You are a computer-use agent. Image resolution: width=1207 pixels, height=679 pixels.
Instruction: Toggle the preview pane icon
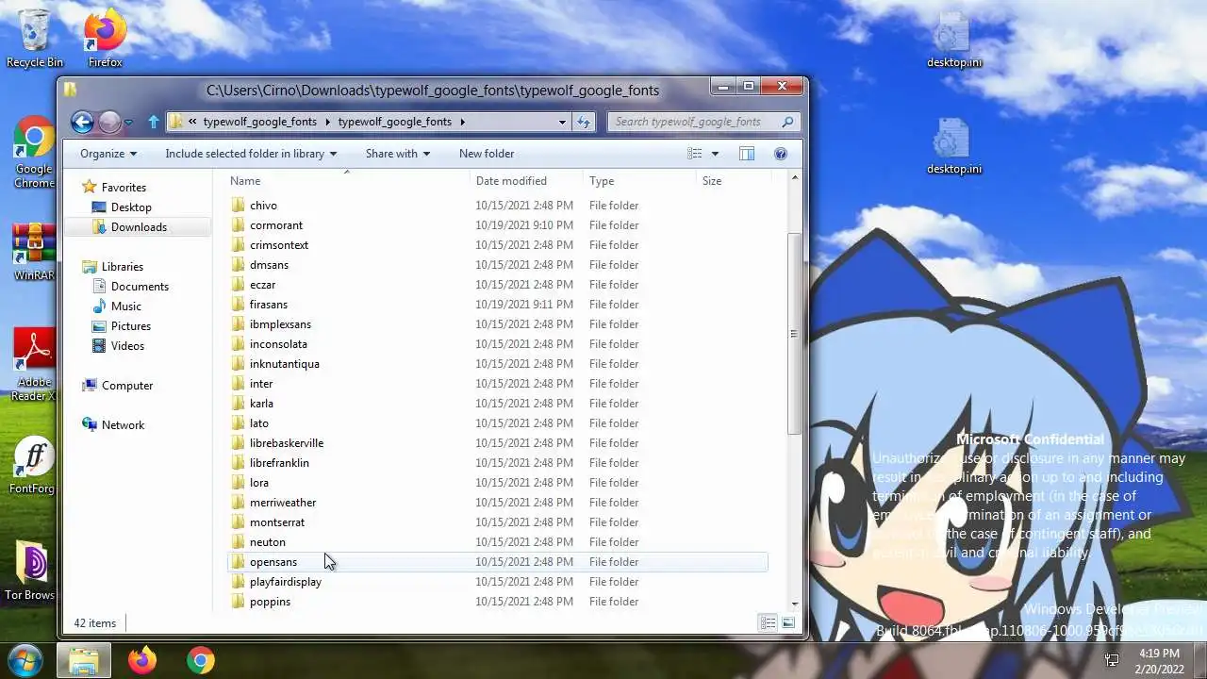click(x=747, y=154)
